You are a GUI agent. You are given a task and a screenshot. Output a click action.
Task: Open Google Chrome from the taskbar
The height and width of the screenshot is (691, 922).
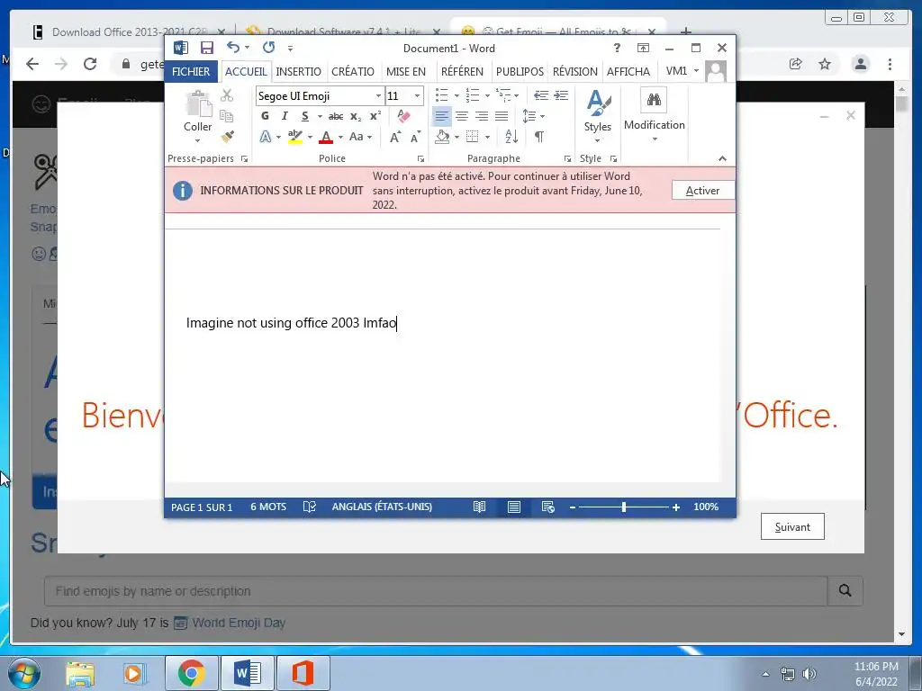pyautogui.click(x=192, y=673)
